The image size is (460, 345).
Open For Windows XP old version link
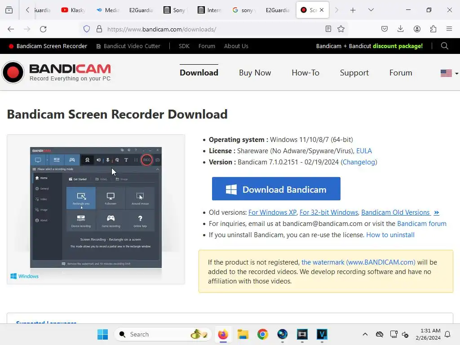[x=272, y=212]
